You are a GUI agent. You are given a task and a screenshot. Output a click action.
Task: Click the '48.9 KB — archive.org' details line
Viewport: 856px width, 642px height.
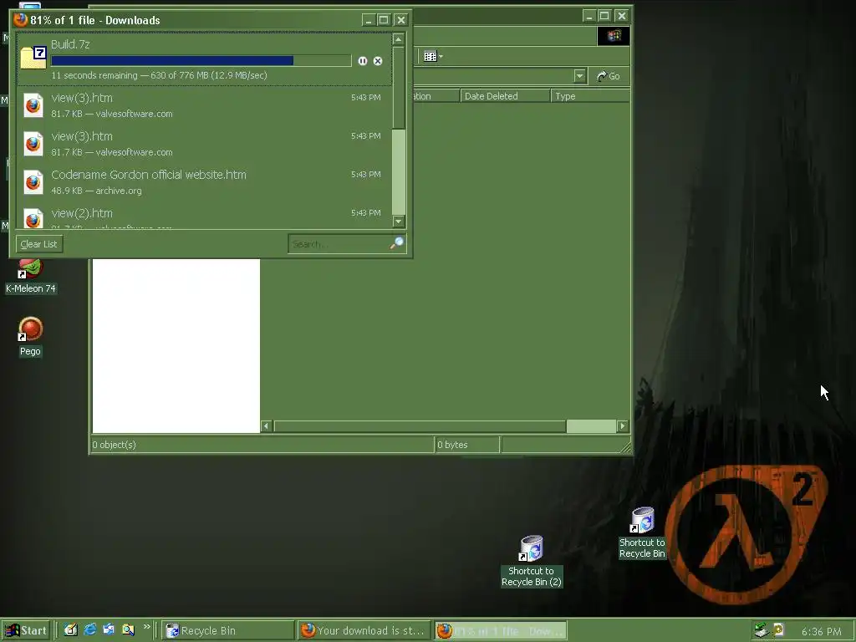[97, 191]
